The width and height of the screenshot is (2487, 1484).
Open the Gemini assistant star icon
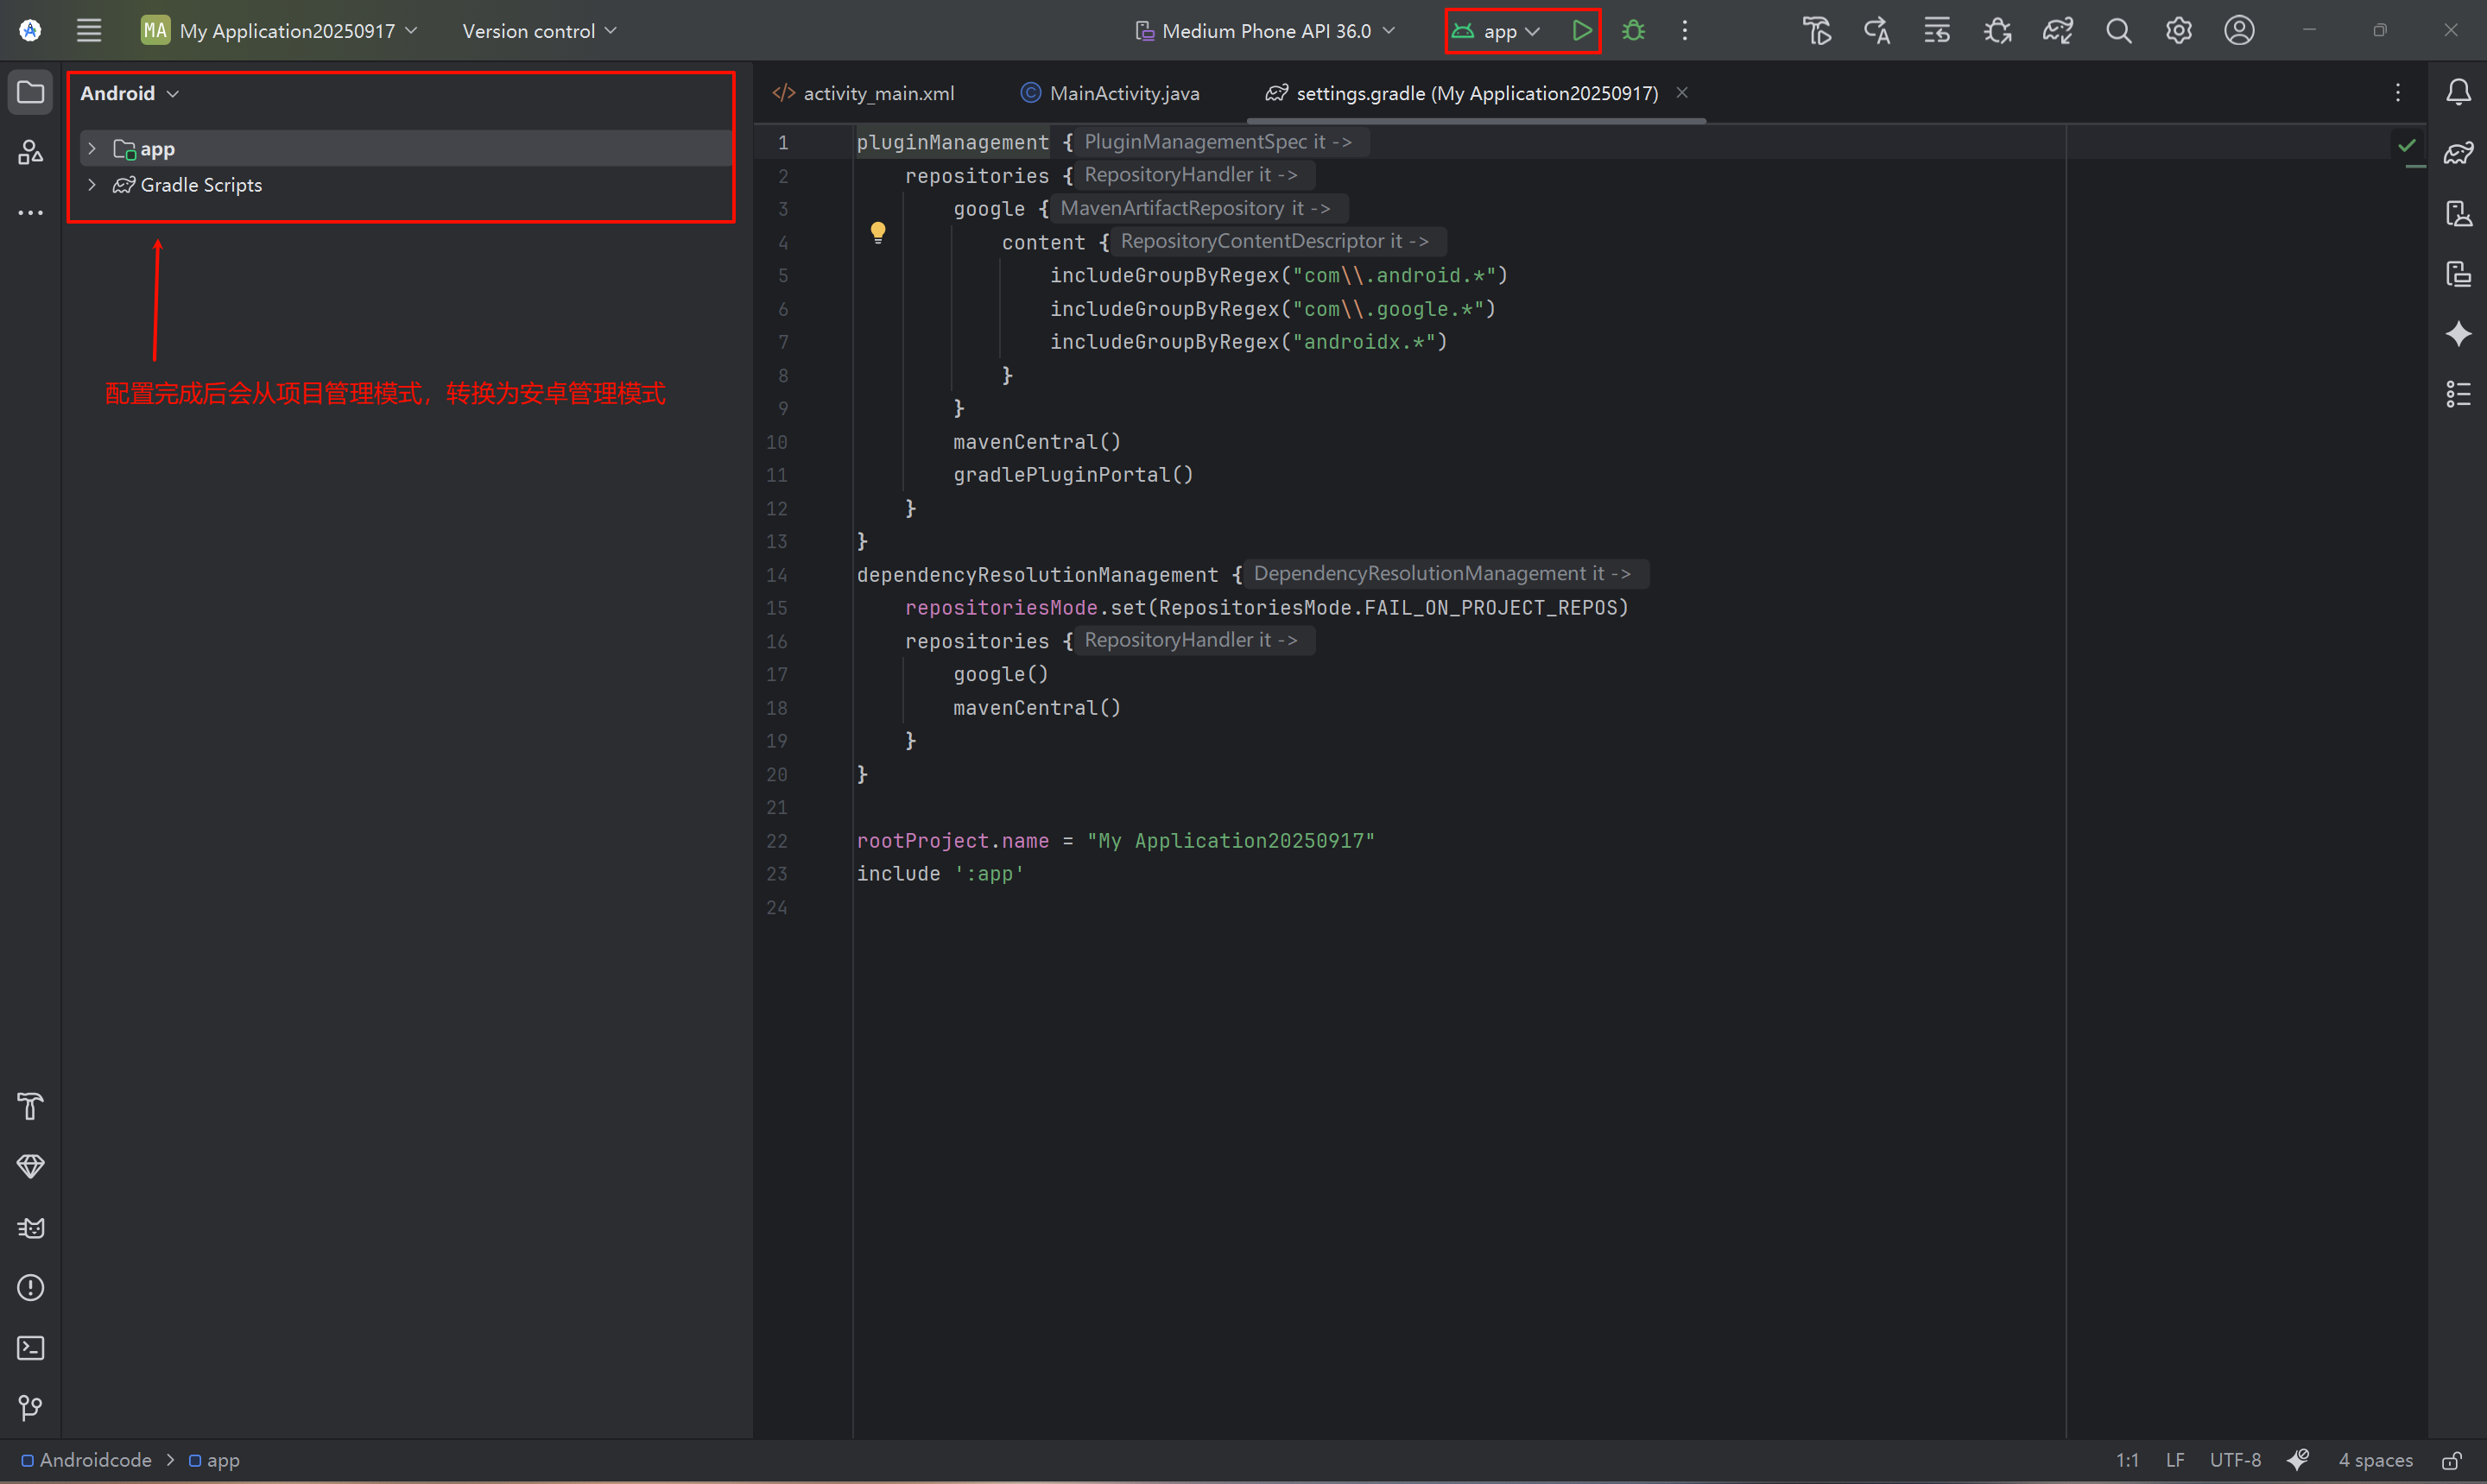[x=2458, y=334]
